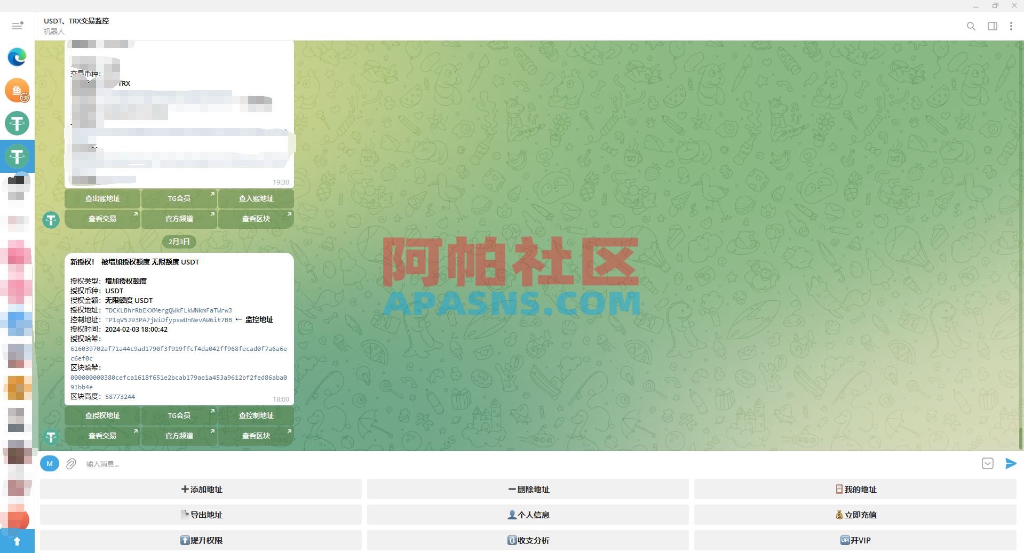This screenshot has height=553, width=1024.
Task: Click the 添加地址 keyboard button
Action: pos(201,489)
